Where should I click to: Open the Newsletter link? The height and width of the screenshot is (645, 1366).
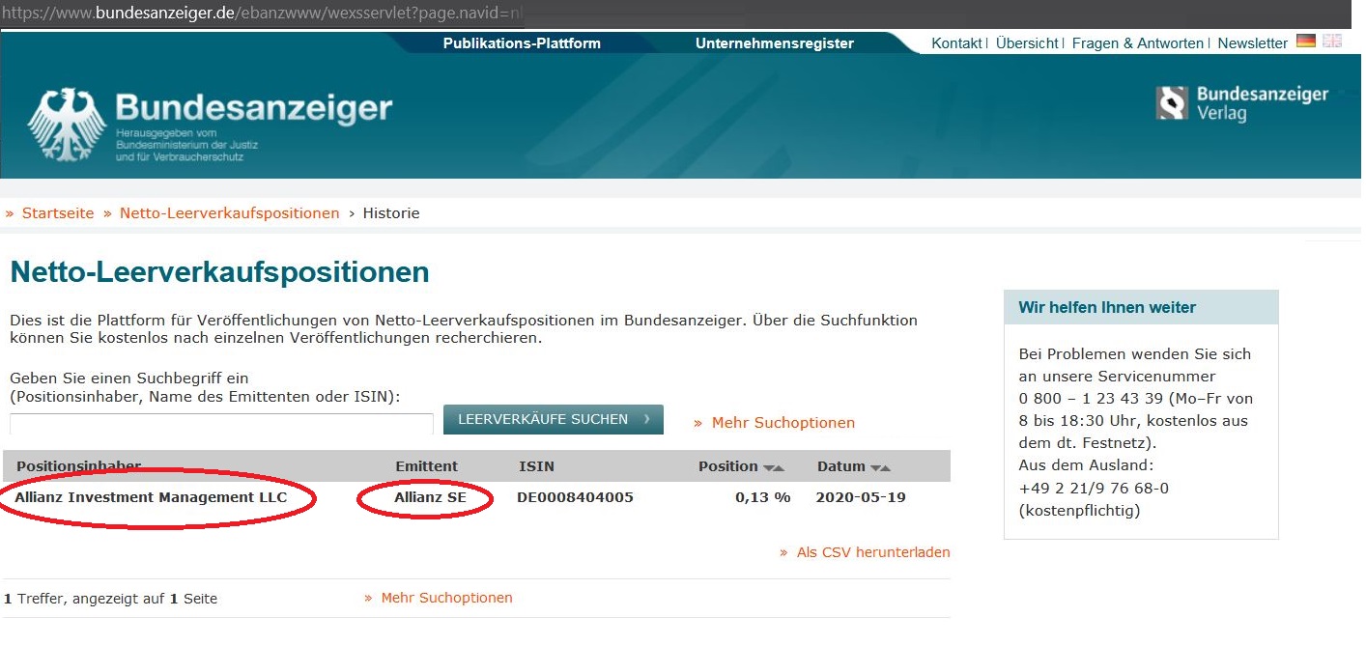click(1252, 42)
